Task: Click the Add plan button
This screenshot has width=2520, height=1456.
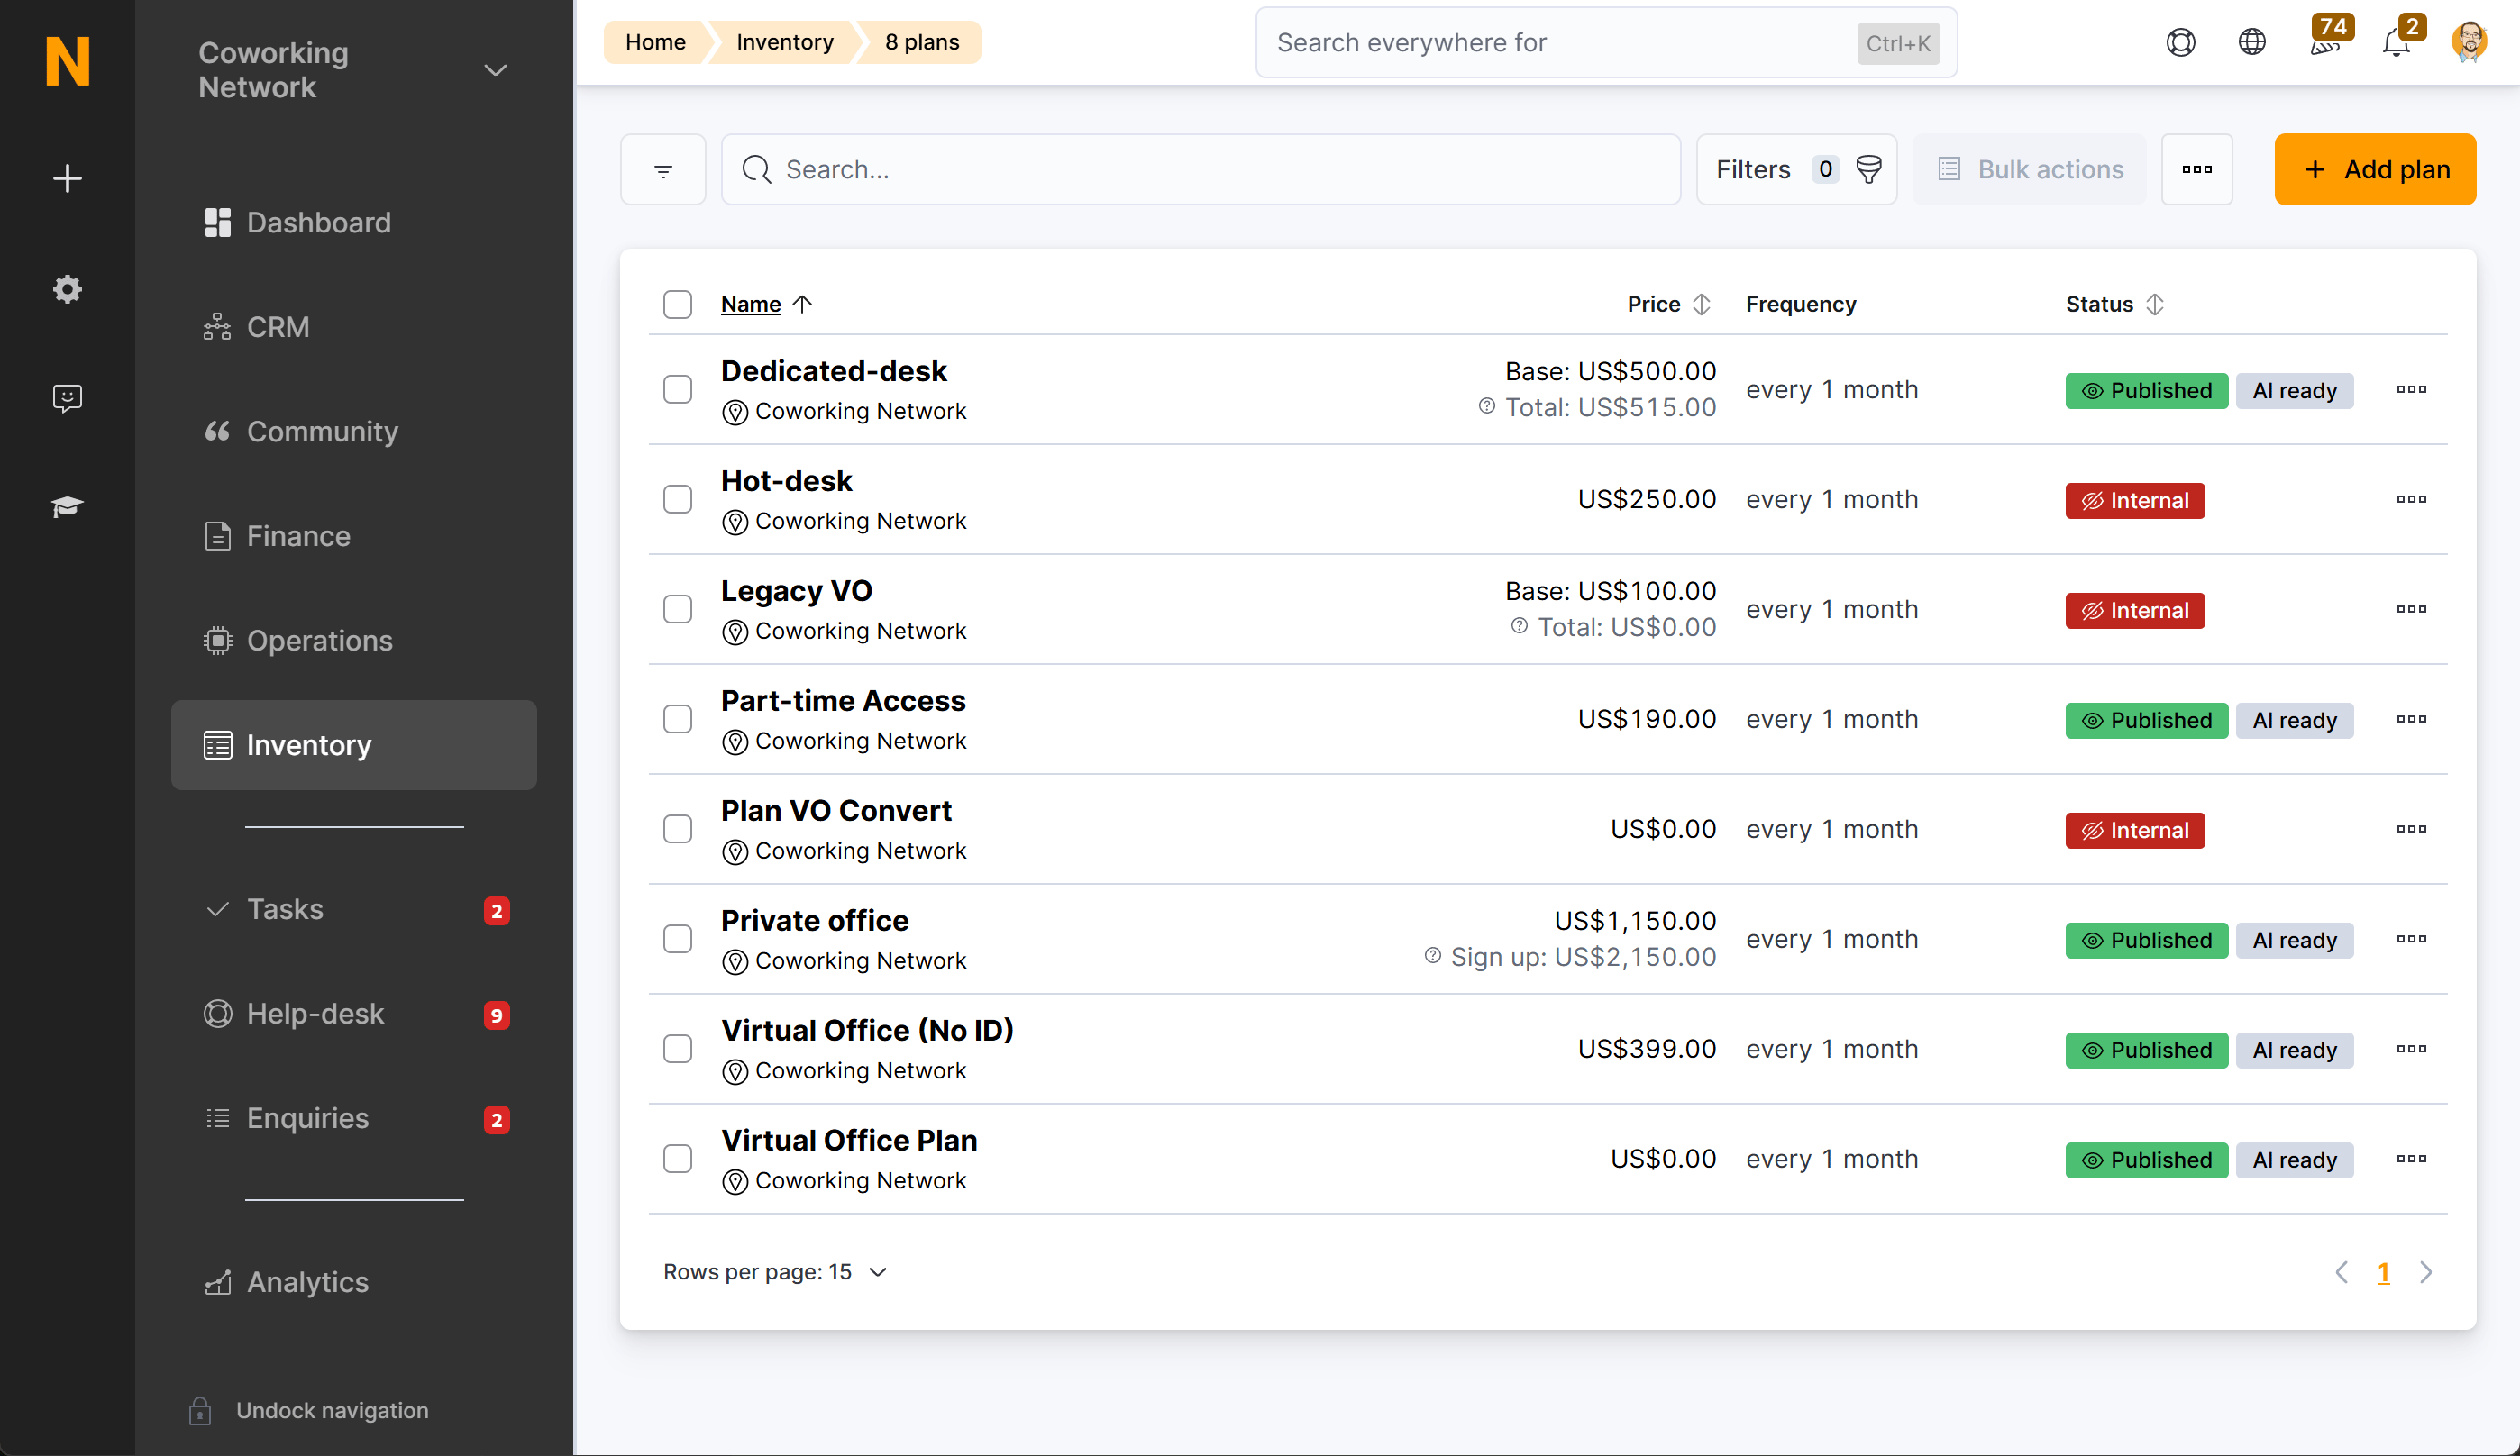Action: 2374,170
